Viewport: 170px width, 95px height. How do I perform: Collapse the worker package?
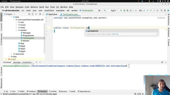click(x=16, y=30)
